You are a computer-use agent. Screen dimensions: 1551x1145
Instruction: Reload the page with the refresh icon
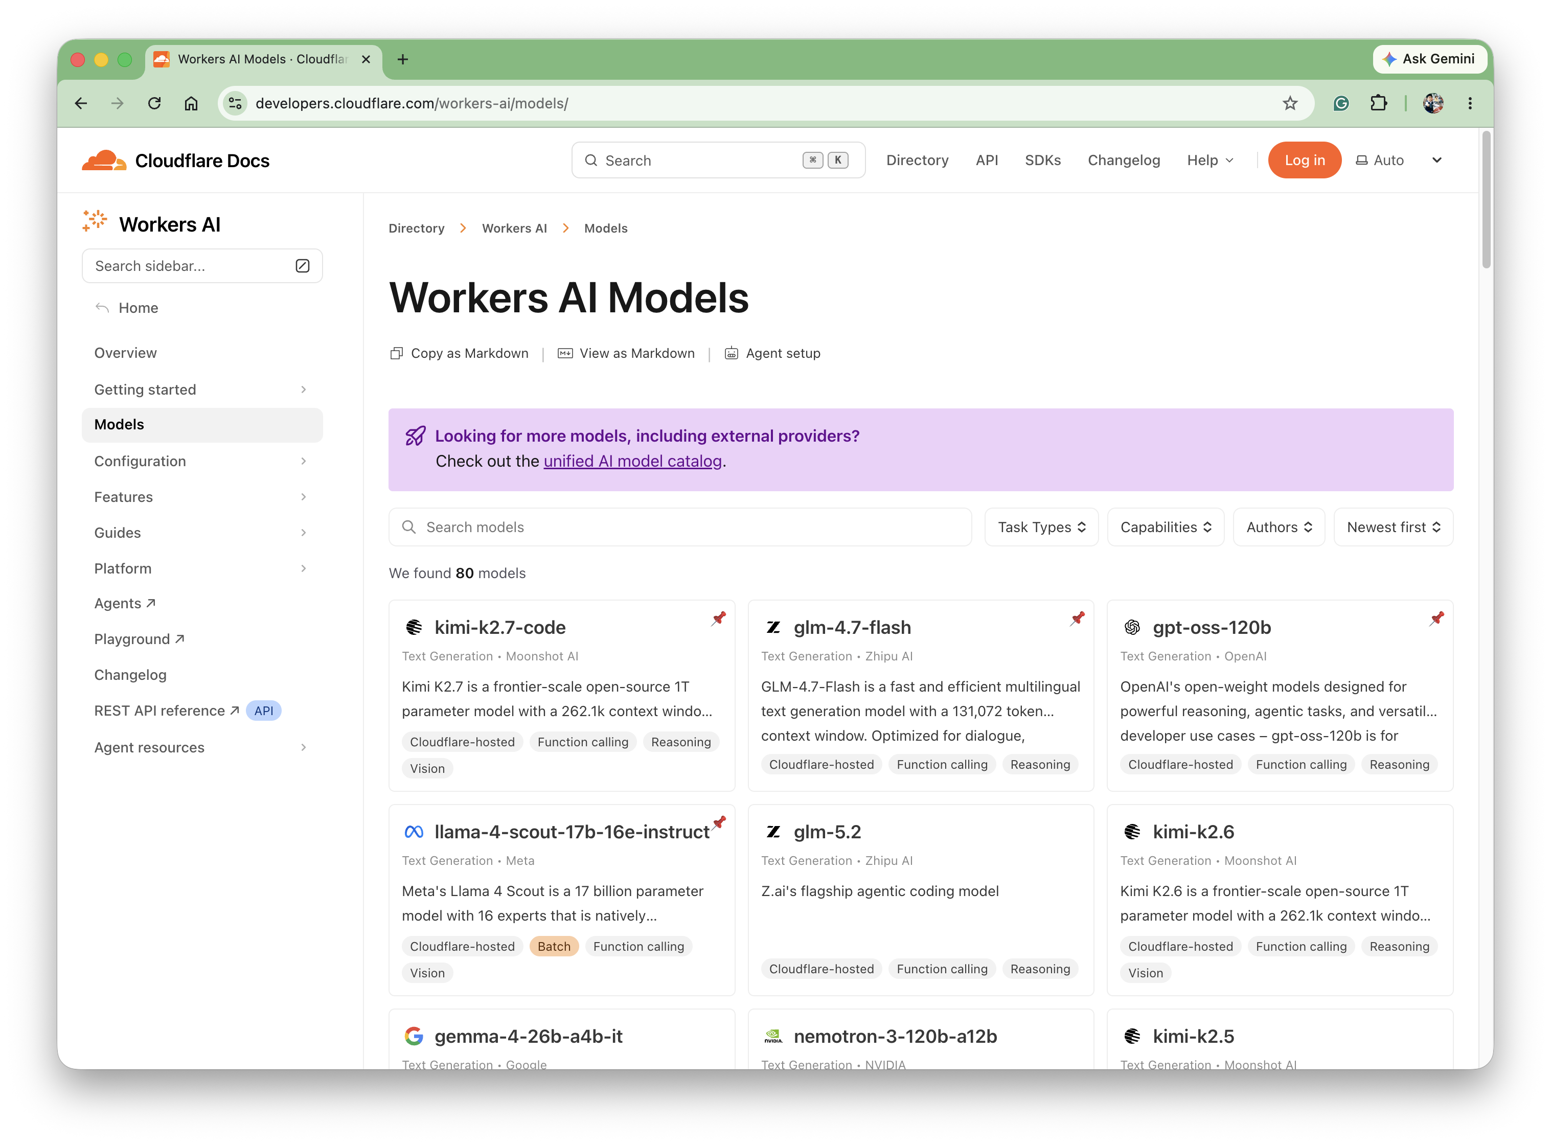pos(154,103)
